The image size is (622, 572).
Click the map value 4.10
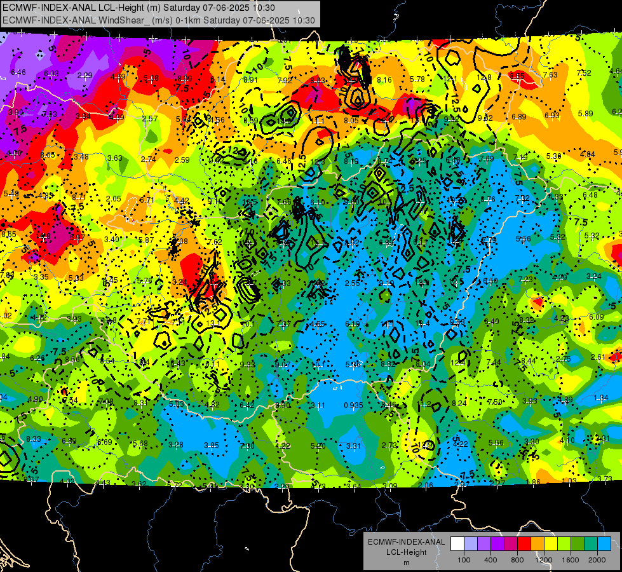point(567,440)
